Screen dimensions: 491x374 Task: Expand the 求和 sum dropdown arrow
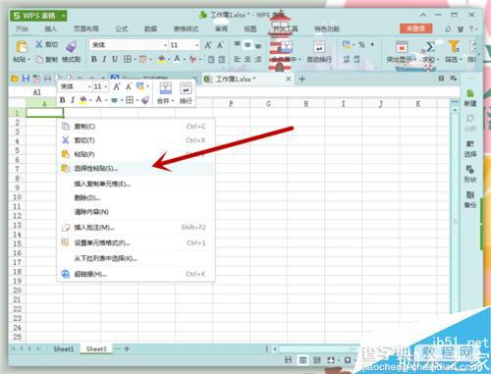[x=438, y=60]
